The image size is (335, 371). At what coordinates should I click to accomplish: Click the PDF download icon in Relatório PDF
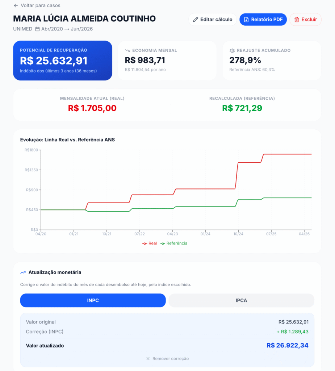click(246, 20)
